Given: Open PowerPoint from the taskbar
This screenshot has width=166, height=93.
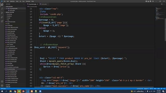Looking at the screenshot, I should pos(23,91).
